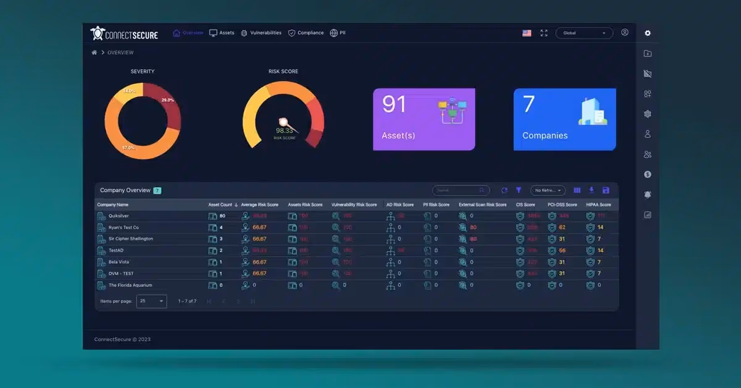Click the dollar billing sidebar icon
The height and width of the screenshot is (388, 741).
click(648, 174)
